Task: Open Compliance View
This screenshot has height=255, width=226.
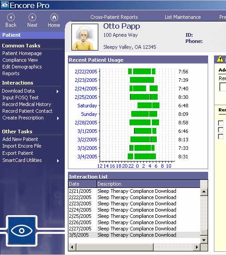Action: (x=20, y=60)
